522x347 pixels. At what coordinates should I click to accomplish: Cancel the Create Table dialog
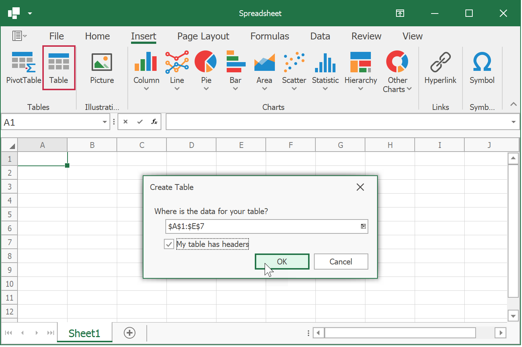pos(341,262)
